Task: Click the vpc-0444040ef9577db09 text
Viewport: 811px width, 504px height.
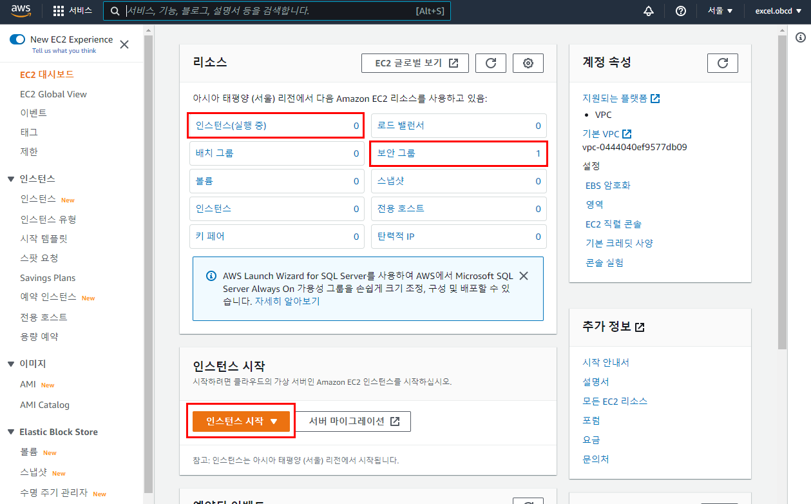Action: (634, 147)
